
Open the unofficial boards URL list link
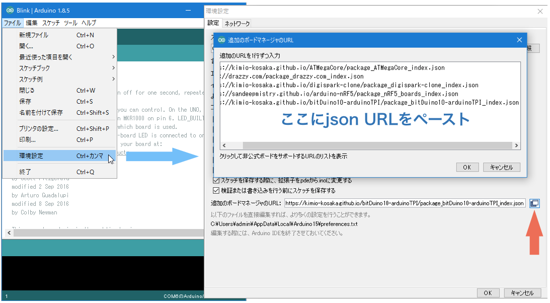[283, 156]
